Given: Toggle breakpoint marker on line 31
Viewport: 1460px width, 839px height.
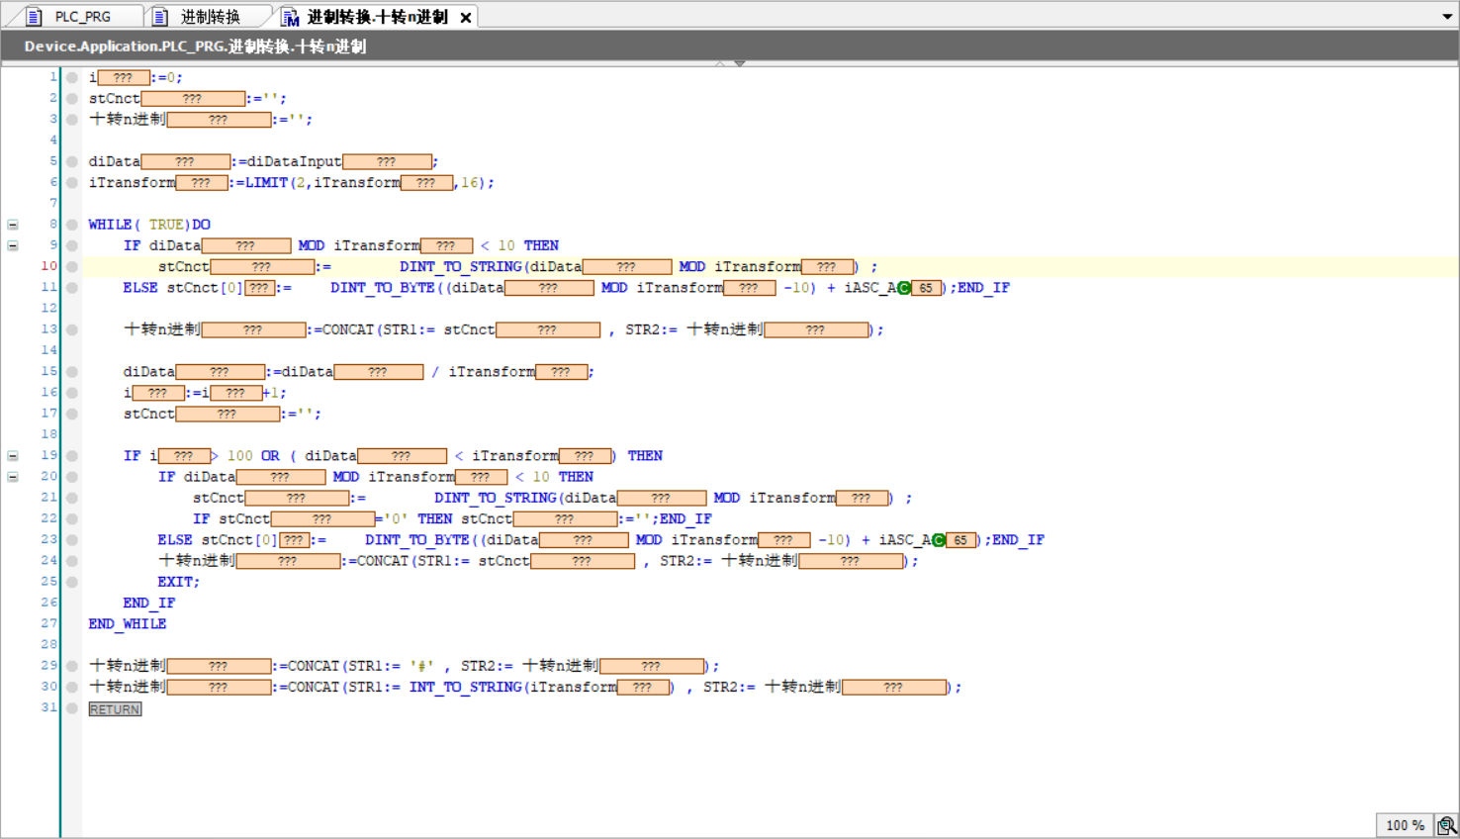Looking at the screenshot, I should 72,708.
